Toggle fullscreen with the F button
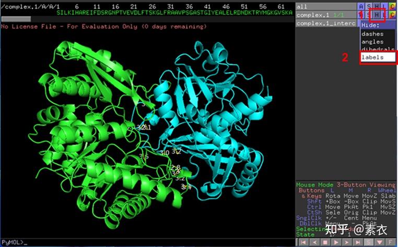Screen dimensions: 398x247 [x=391, y=242]
